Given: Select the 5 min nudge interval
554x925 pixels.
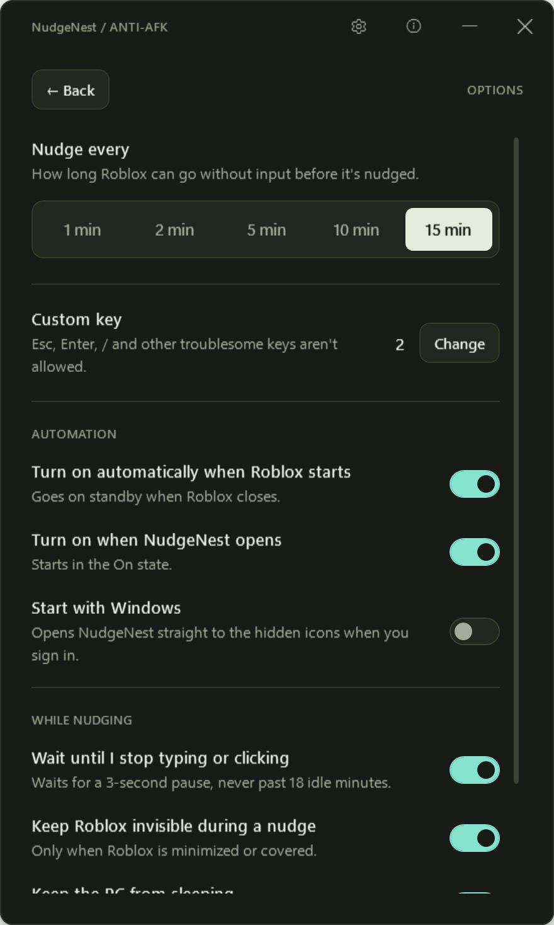Looking at the screenshot, I should pyautogui.click(x=266, y=229).
